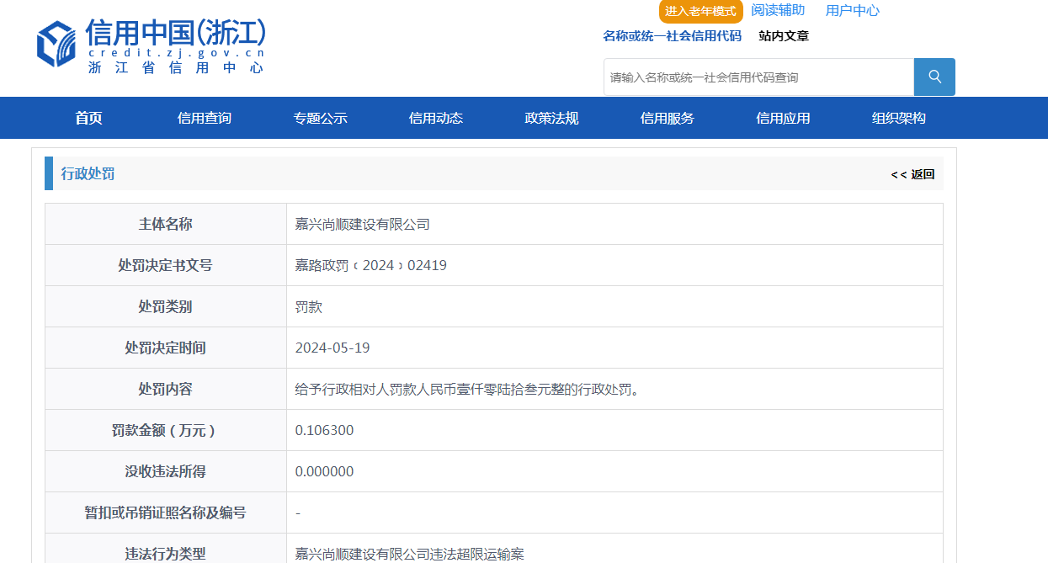
Task: Click the Credit China Zhejiang logo
Action: (x=152, y=45)
